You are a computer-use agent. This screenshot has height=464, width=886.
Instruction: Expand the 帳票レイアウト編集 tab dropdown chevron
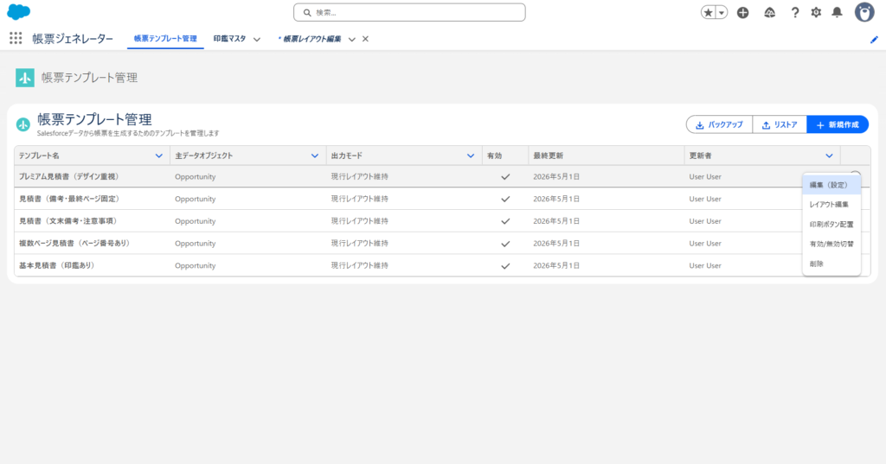(x=351, y=40)
